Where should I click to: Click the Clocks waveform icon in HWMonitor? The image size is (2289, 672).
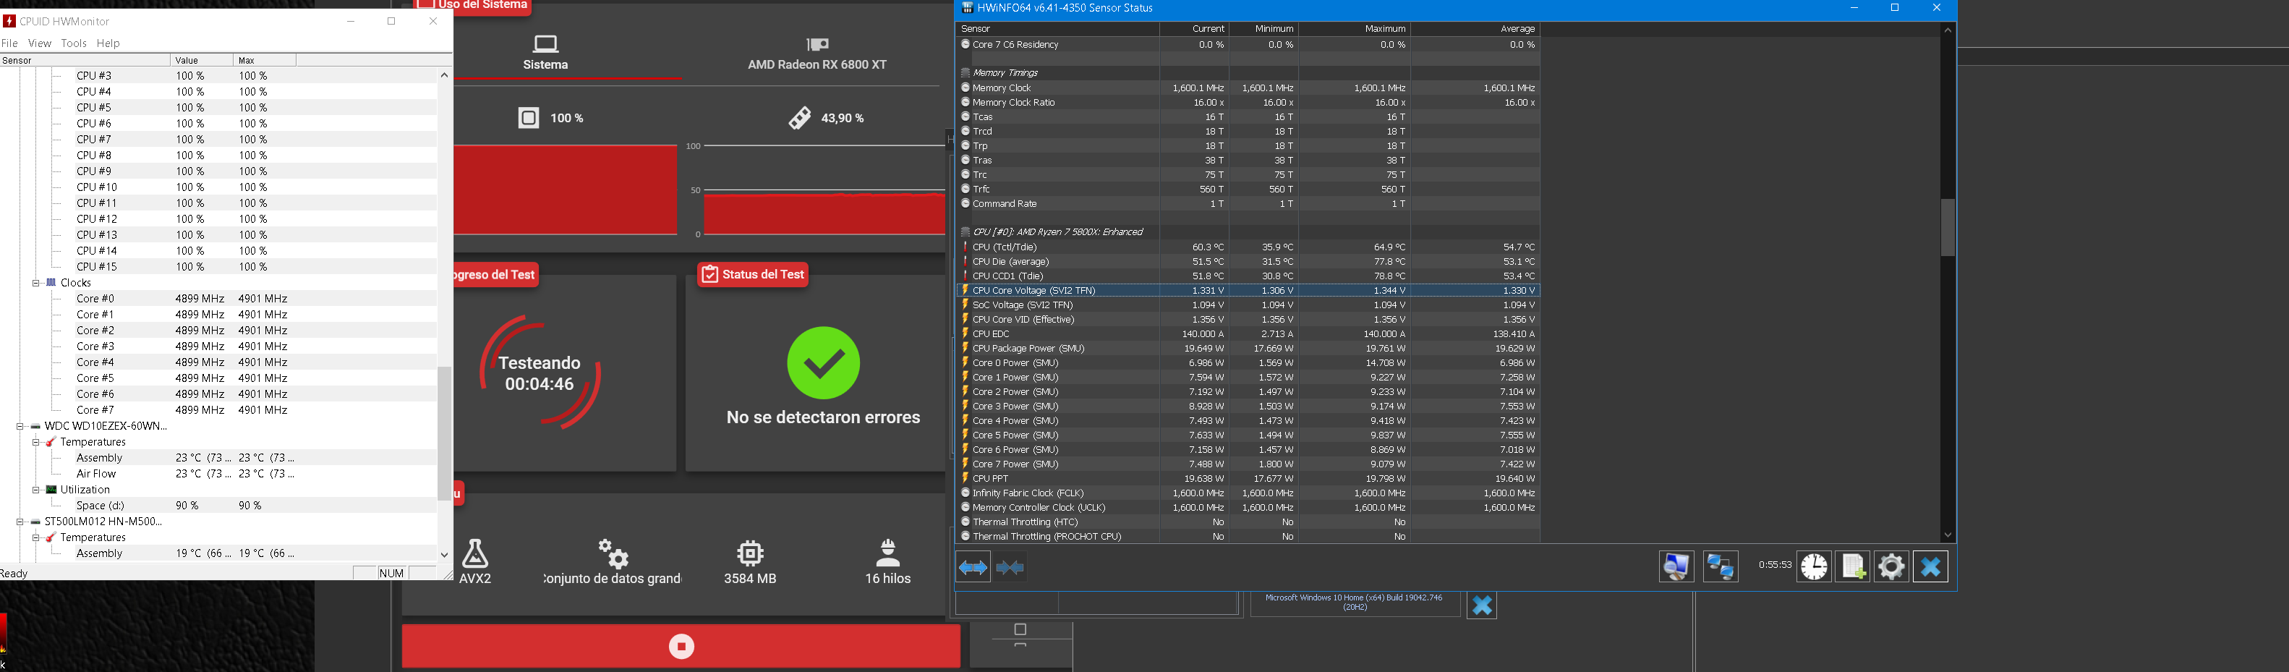[51, 283]
